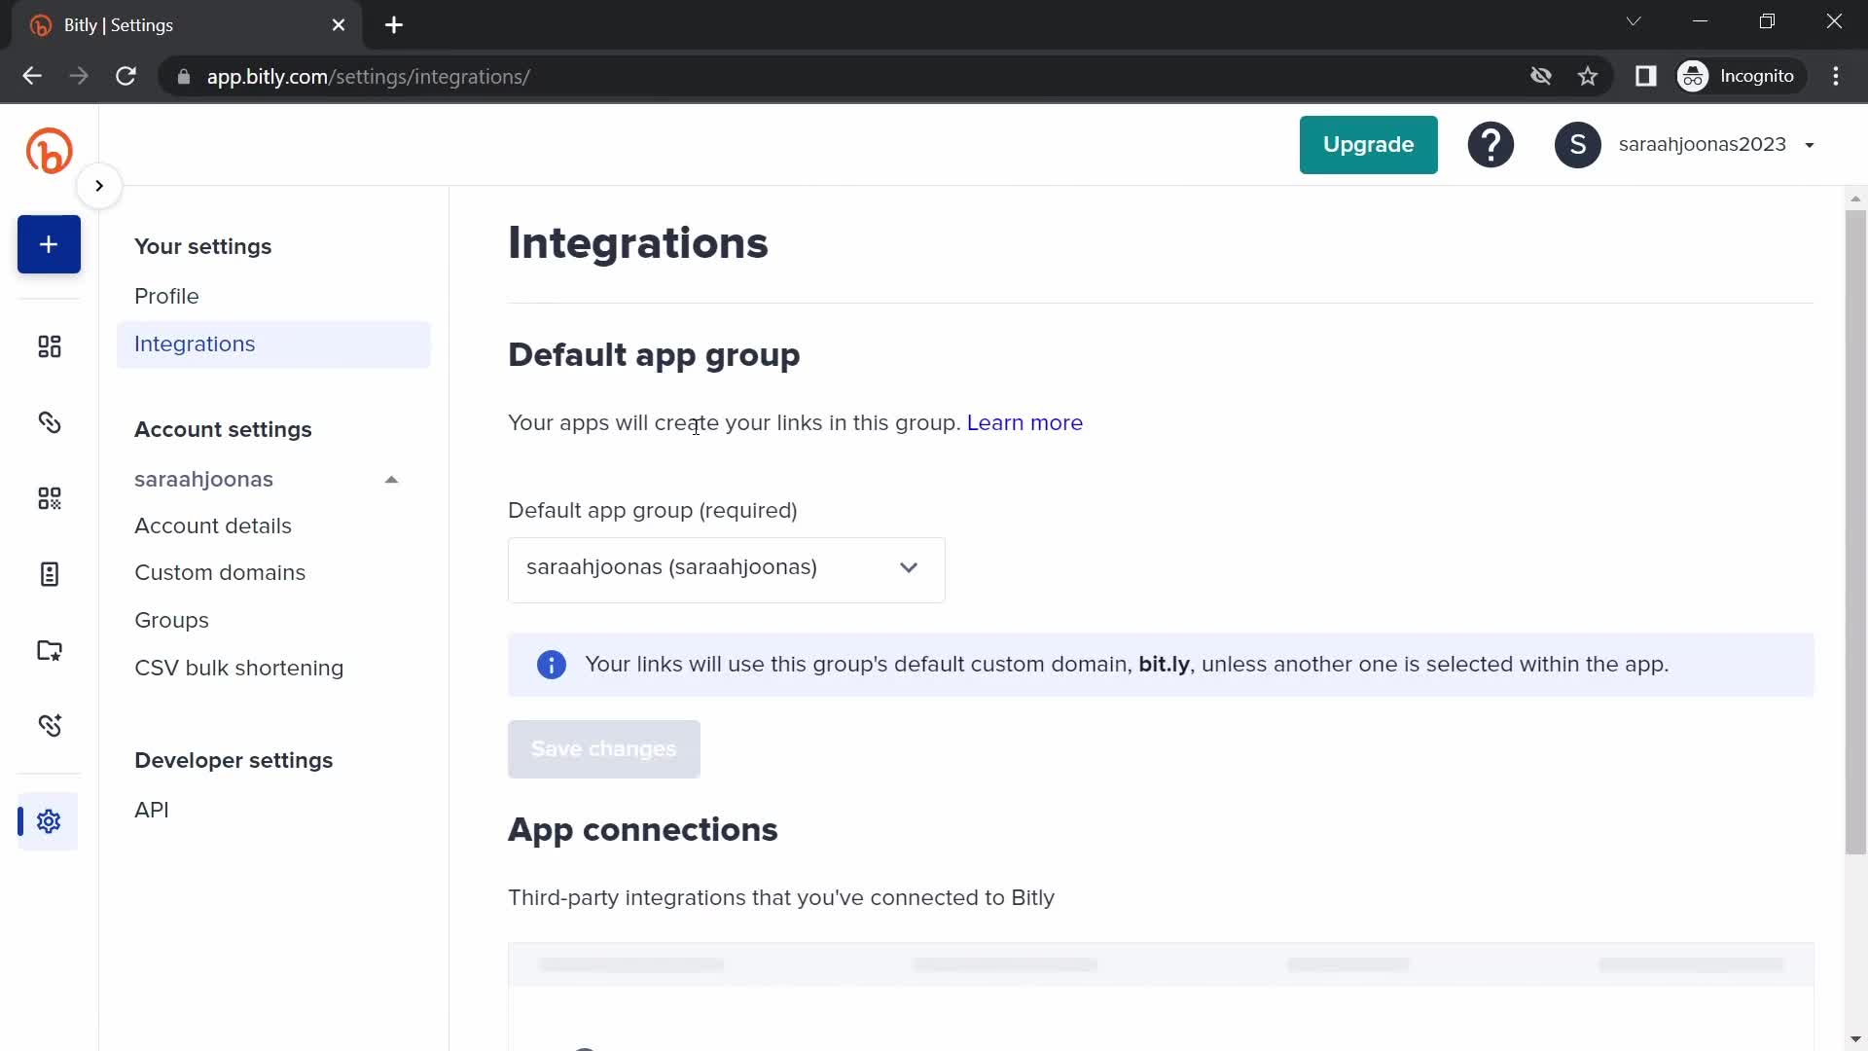Viewport: 1868px width, 1051px height.
Task: Click the Save changes button
Action: coord(603,749)
